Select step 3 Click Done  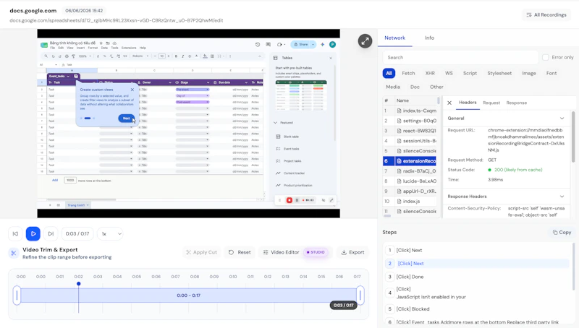476,277
